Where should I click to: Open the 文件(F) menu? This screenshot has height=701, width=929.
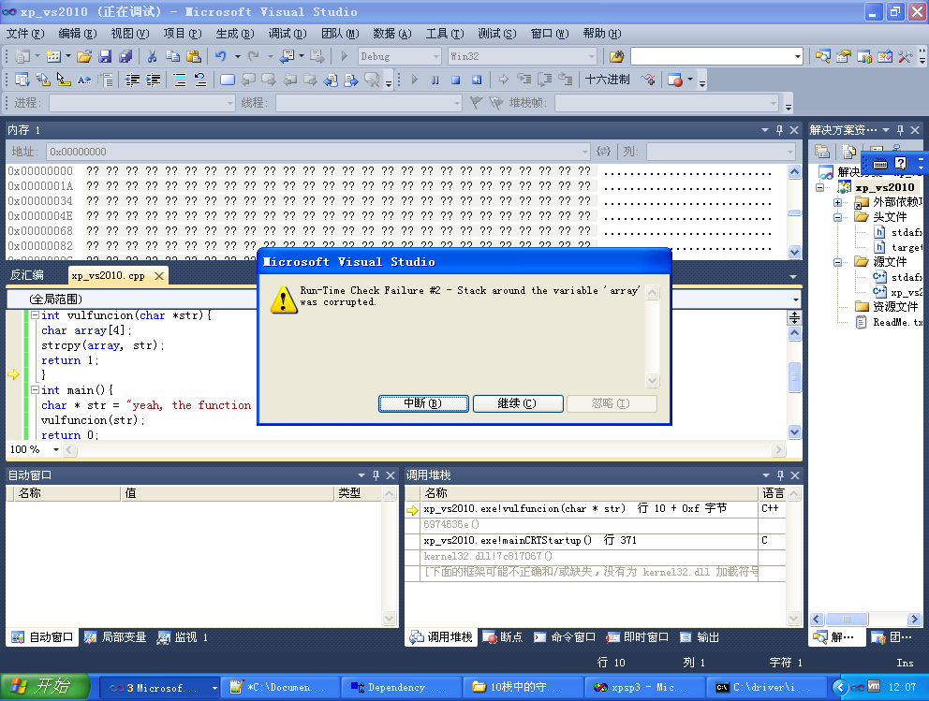[25, 34]
